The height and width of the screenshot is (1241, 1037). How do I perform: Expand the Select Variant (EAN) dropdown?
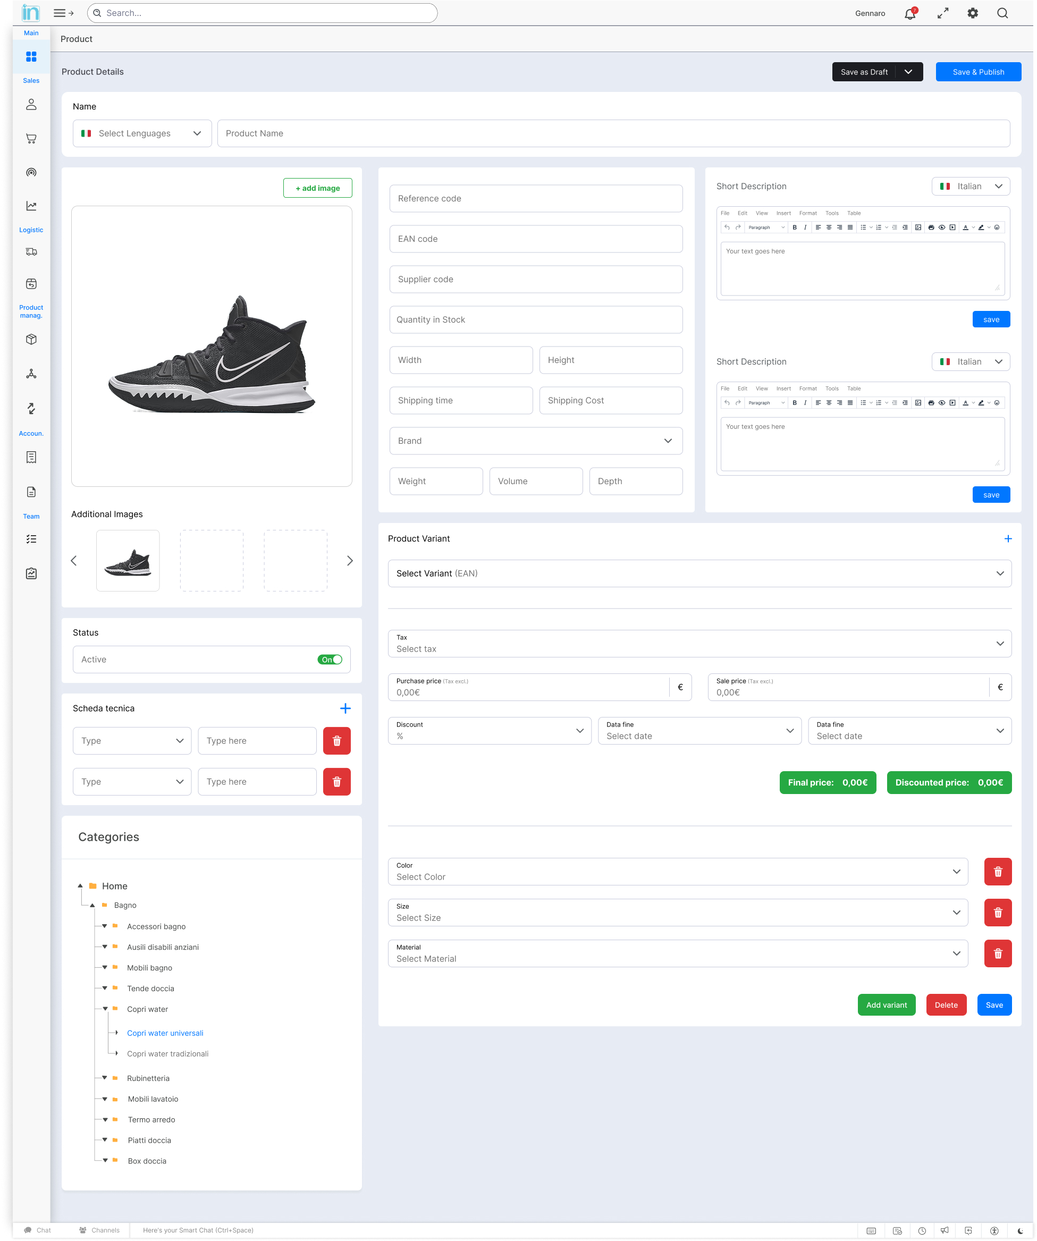point(699,573)
